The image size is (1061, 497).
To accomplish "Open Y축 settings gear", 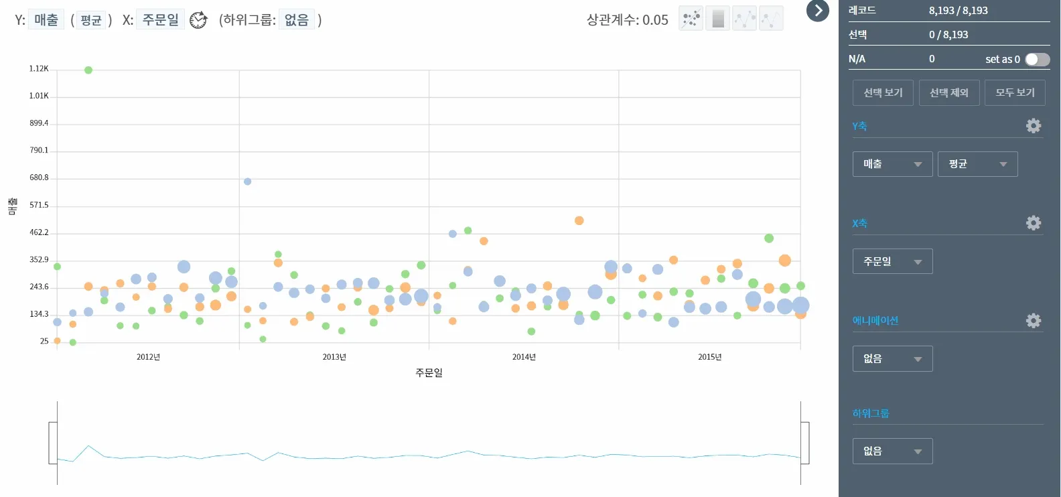I will point(1034,126).
